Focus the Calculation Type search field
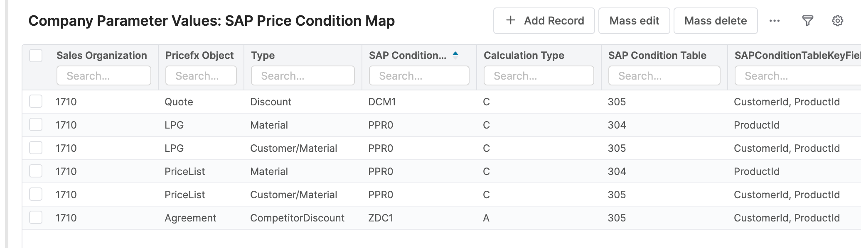Viewport: 861px width, 248px height. pos(539,75)
